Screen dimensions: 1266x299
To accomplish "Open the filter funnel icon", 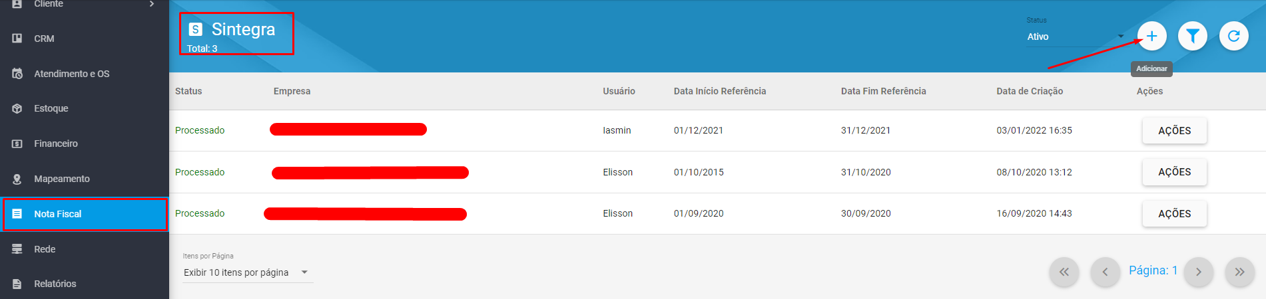I will click(x=1193, y=36).
